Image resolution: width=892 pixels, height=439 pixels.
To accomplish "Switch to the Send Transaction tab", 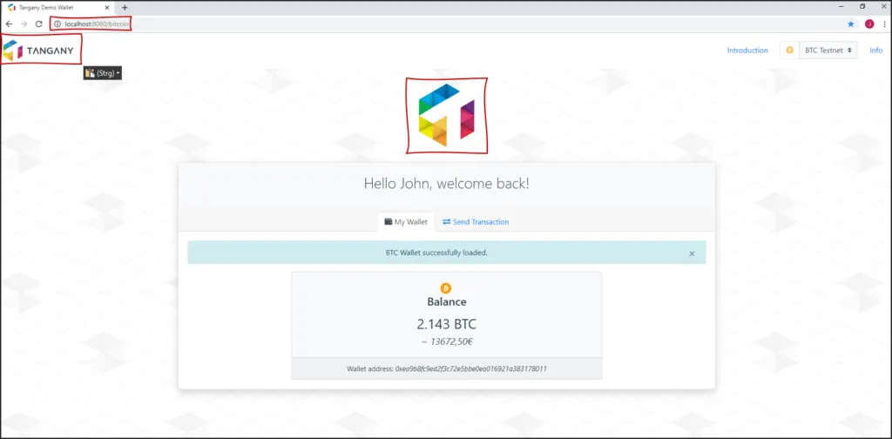I will click(x=476, y=222).
